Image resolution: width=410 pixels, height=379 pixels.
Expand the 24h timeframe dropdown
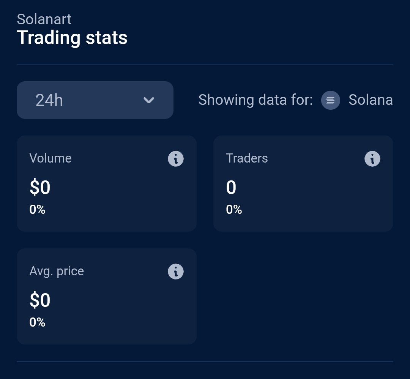95,100
